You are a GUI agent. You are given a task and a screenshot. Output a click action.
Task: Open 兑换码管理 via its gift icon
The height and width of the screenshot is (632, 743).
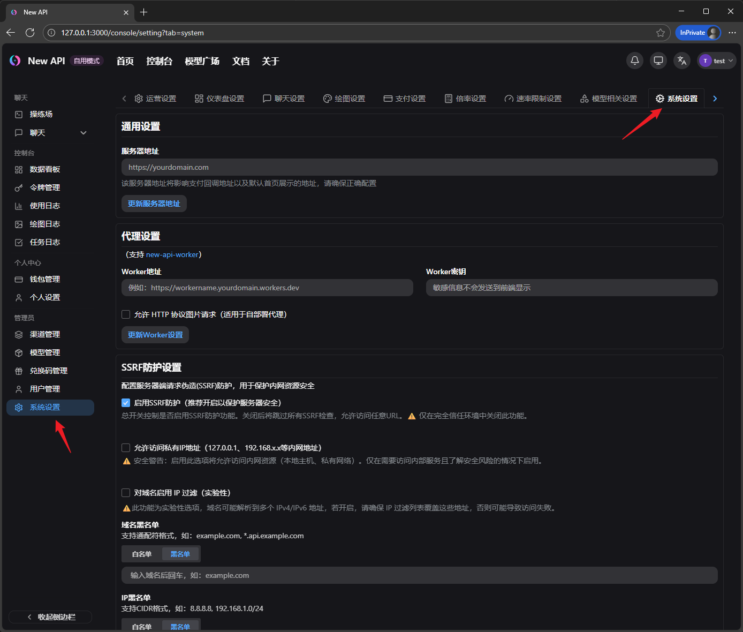pos(19,371)
